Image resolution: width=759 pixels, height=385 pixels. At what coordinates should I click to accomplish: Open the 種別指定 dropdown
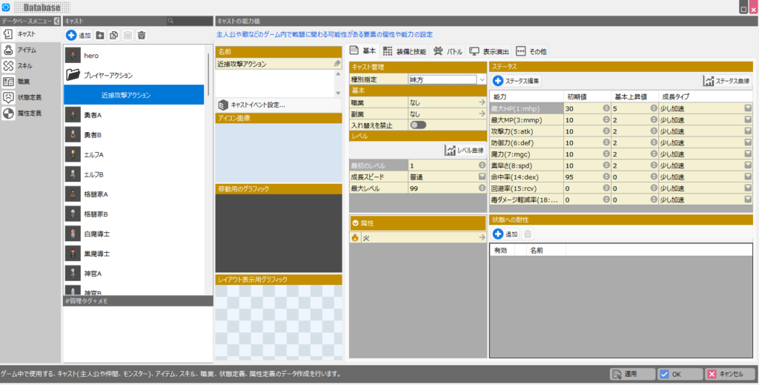point(481,79)
